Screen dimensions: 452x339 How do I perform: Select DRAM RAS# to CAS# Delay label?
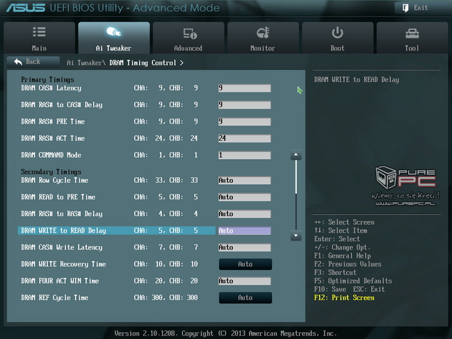[62, 105]
